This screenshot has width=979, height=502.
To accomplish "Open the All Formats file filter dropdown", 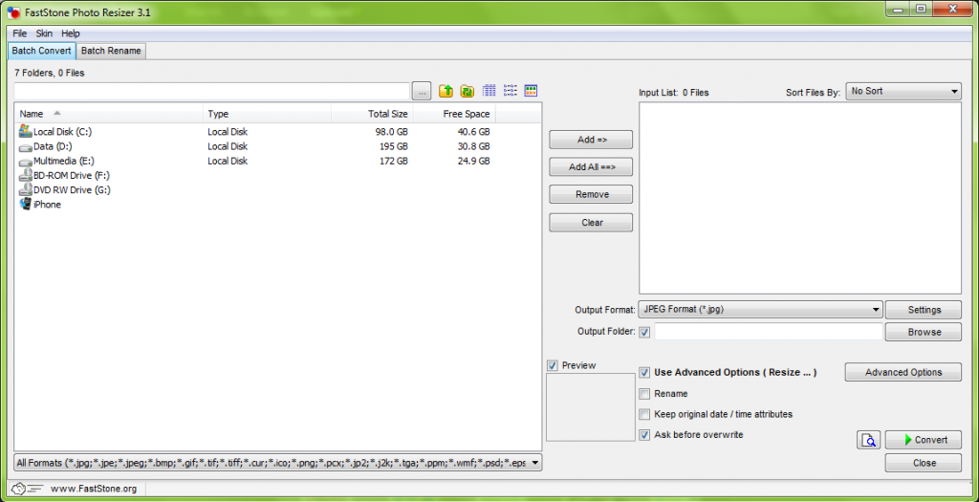I will (x=278, y=464).
